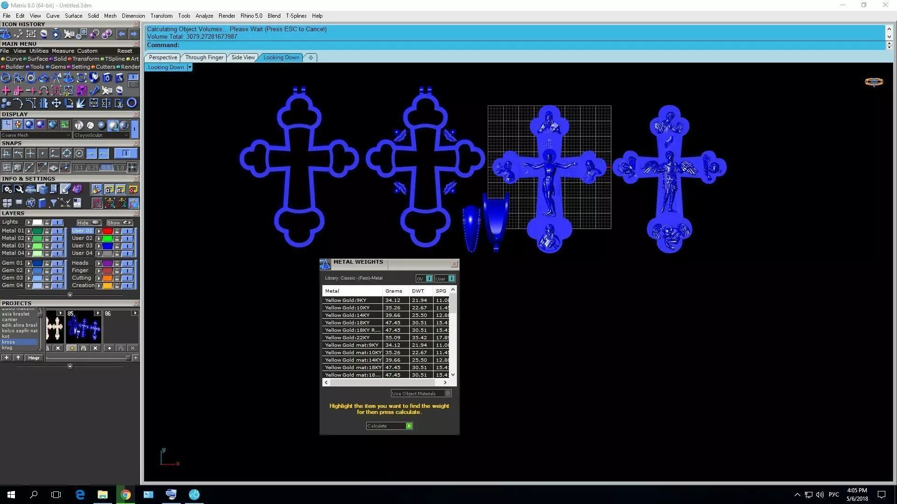Viewport: 897px width, 504px height.
Task: Select the ring circle tool in main menu
Action: coord(132,103)
